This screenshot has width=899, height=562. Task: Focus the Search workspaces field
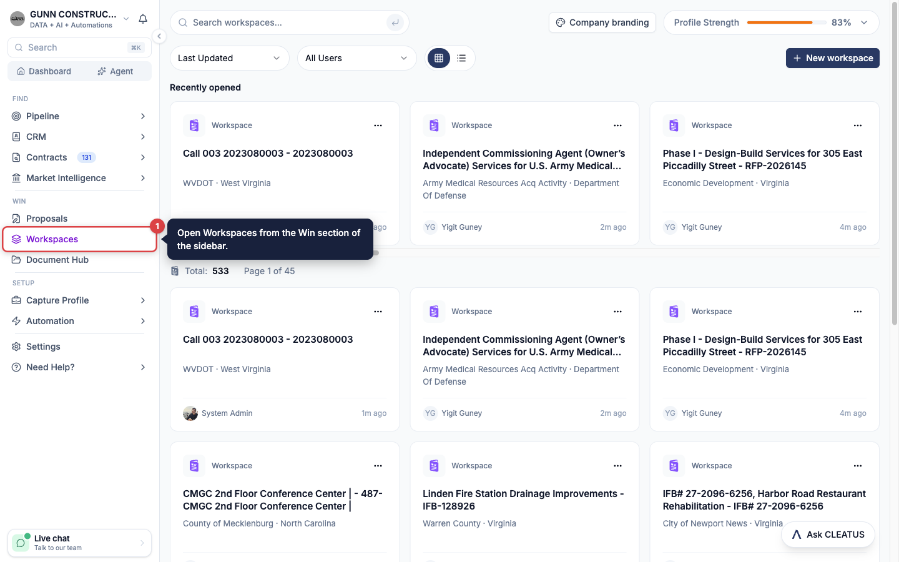290,22
